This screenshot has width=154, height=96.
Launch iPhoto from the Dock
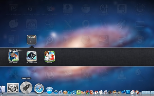[114, 92]
